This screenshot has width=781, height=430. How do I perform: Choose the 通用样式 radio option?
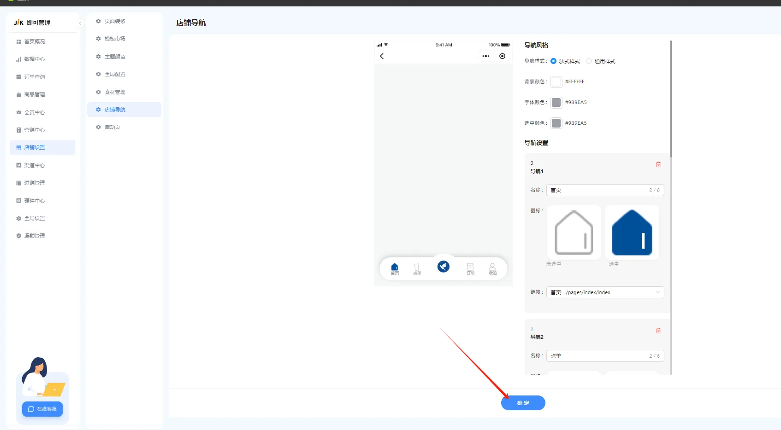coord(589,61)
